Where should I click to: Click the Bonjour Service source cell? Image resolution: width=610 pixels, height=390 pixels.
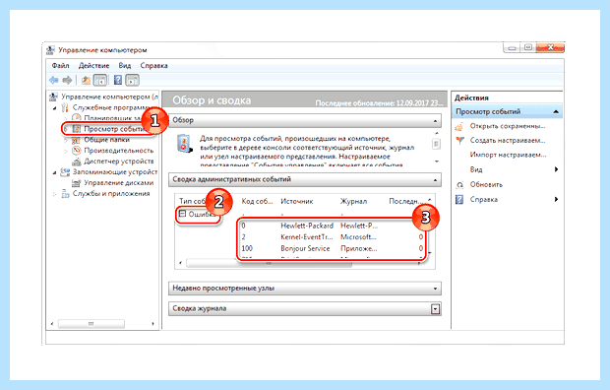(305, 248)
